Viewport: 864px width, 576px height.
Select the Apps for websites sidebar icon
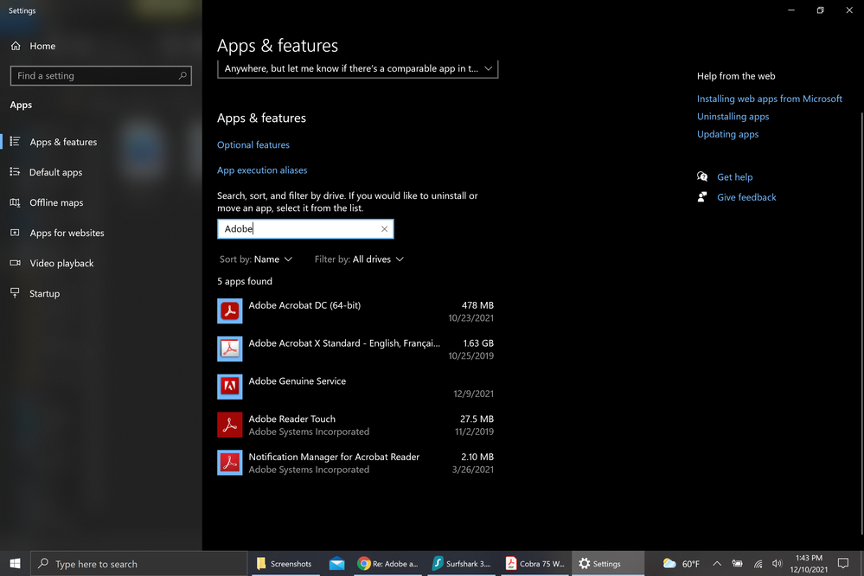tap(15, 233)
